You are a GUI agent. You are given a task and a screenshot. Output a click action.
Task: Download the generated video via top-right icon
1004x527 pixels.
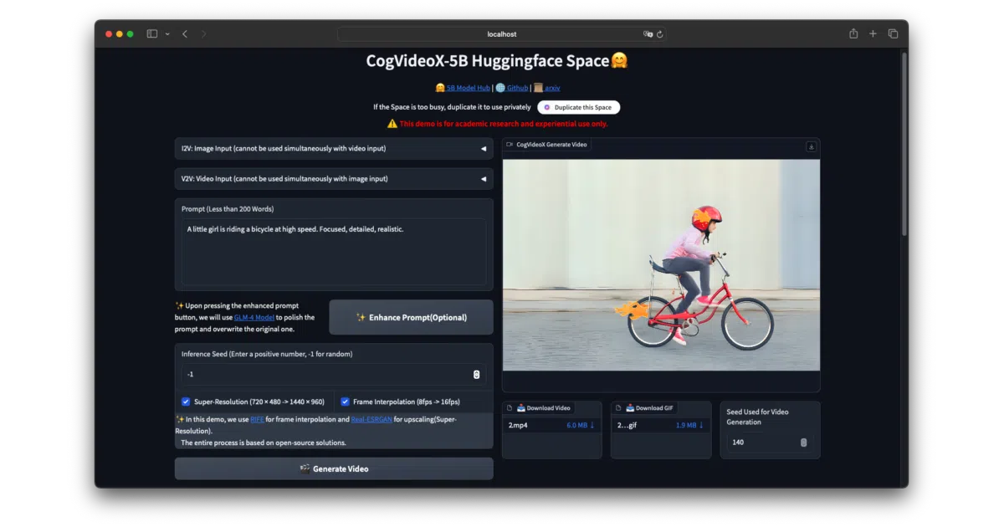coord(811,146)
